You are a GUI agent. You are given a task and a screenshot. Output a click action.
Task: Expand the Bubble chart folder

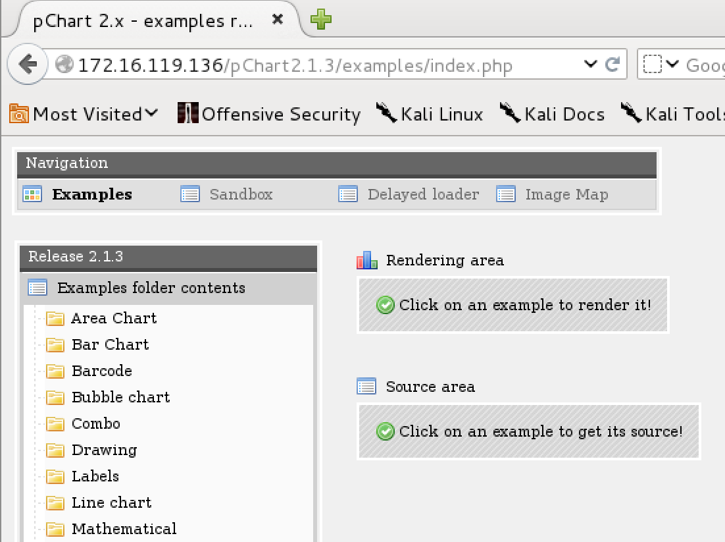120,398
